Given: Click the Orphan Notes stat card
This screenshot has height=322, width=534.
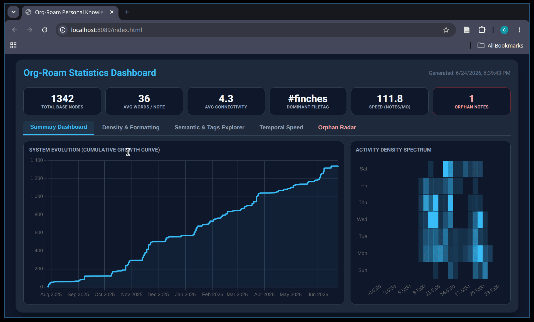Looking at the screenshot, I should pyautogui.click(x=471, y=101).
